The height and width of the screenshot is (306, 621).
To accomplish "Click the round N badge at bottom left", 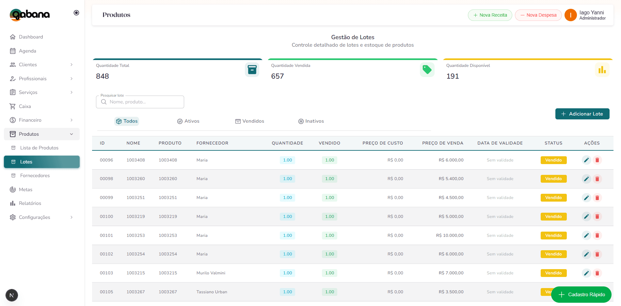I will (x=12, y=295).
